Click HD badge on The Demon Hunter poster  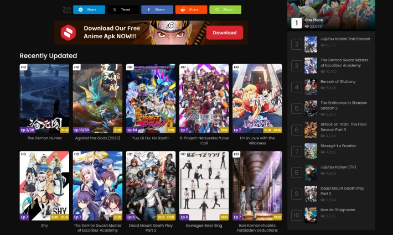pos(23,67)
